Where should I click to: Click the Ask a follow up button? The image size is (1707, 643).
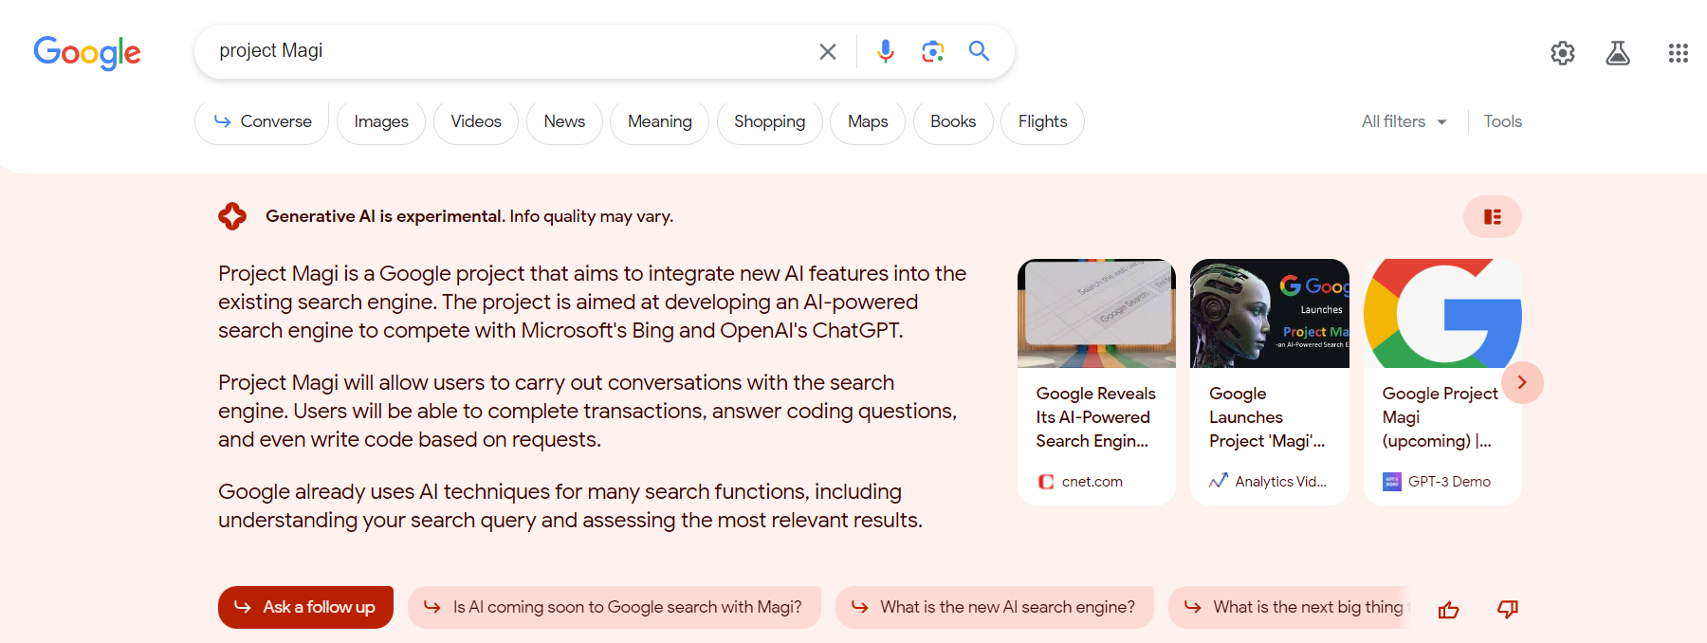pos(305,607)
